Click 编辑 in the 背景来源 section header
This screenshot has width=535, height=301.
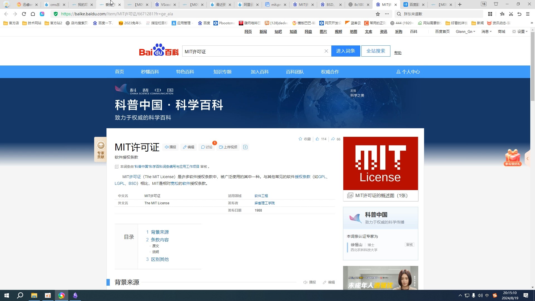[329, 282]
